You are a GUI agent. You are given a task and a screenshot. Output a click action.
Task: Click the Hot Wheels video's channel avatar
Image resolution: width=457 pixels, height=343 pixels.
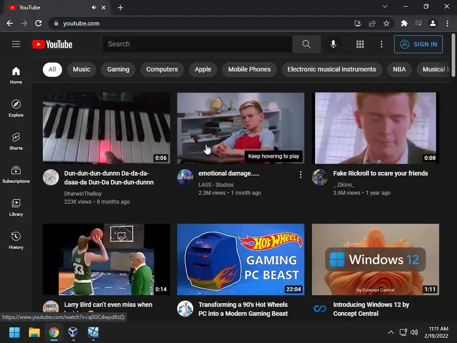click(x=185, y=309)
